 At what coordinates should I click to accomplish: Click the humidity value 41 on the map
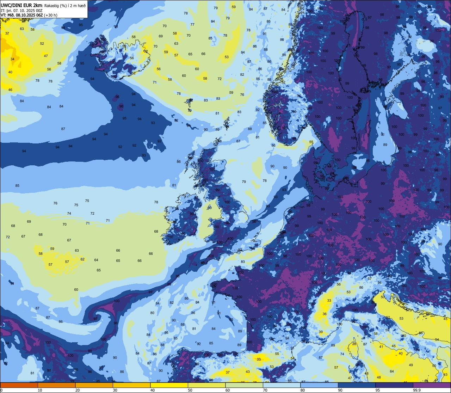point(381,347)
